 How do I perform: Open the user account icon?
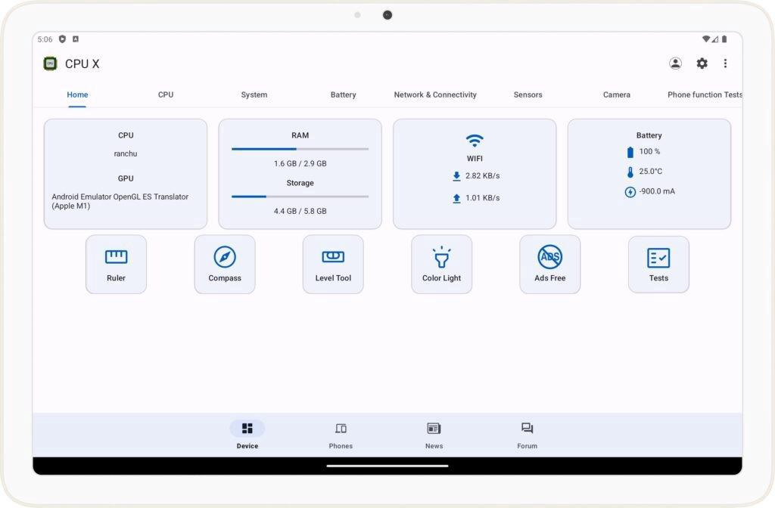pyautogui.click(x=675, y=63)
